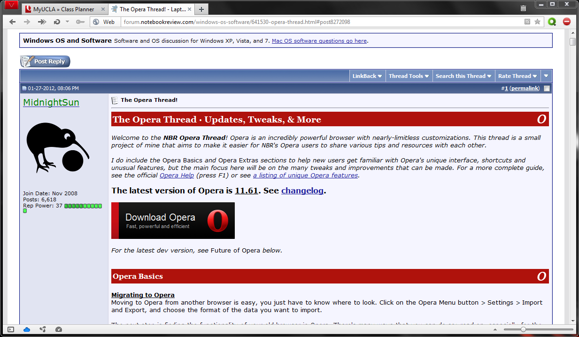Click the Windows OS and Software forum title
Viewport: 579px width, 337px height.
[68, 40]
